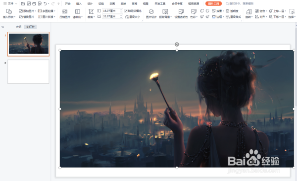Click the Save icon in quick access bar
Image resolution: width=297 pixels, height=181 pixels.
23,3
